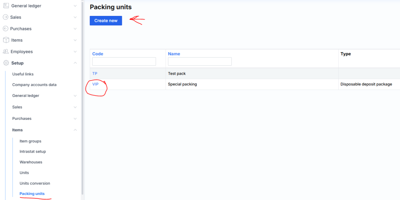Expand the Employees menu chevron
Viewport: 400px width, 200px height.
(75, 51)
